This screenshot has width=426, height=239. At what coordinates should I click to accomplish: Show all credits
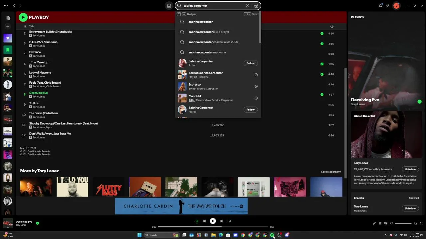(x=414, y=198)
